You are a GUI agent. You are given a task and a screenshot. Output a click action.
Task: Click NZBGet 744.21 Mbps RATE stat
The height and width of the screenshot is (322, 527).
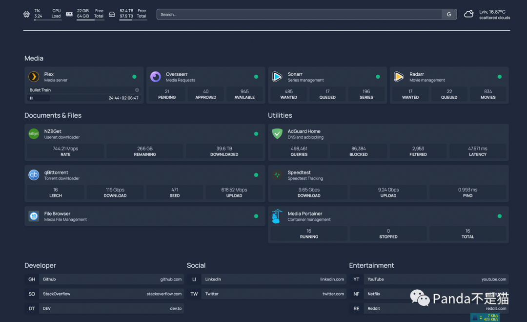pyautogui.click(x=65, y=151)
